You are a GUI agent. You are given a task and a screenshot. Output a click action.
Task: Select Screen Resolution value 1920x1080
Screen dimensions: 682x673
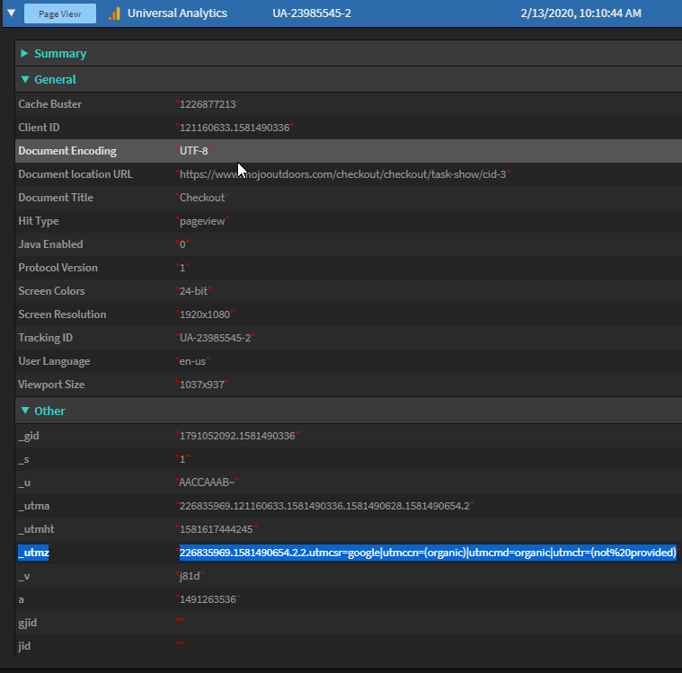[x=205, y=314]
